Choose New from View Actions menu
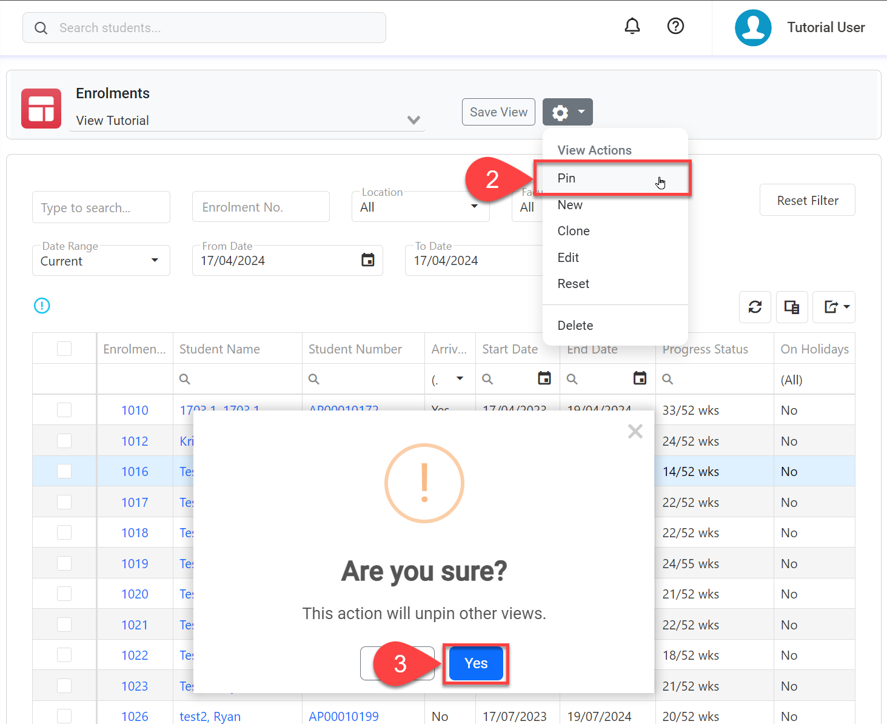The width and height of the screenshot is (887, 724). pos(615,205)
